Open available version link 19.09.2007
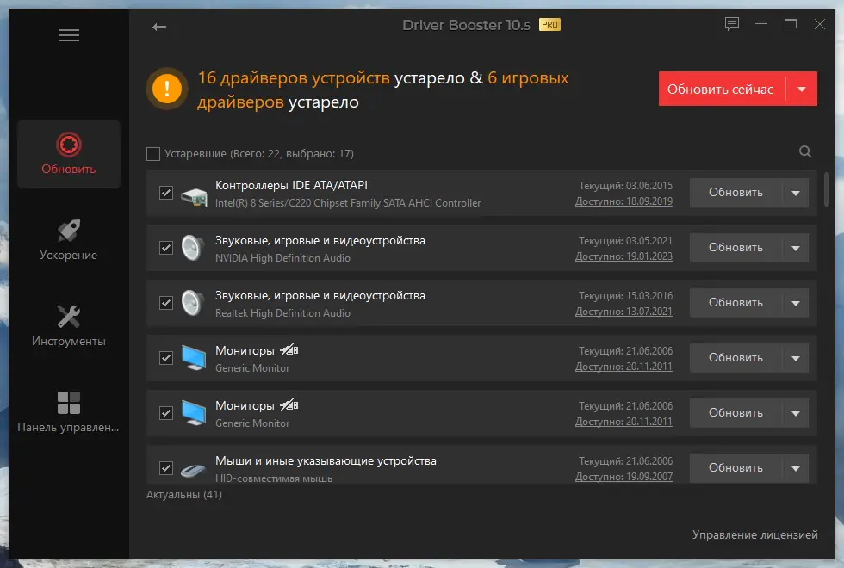The width and height of the screenshot is (844, 568). 624,477
